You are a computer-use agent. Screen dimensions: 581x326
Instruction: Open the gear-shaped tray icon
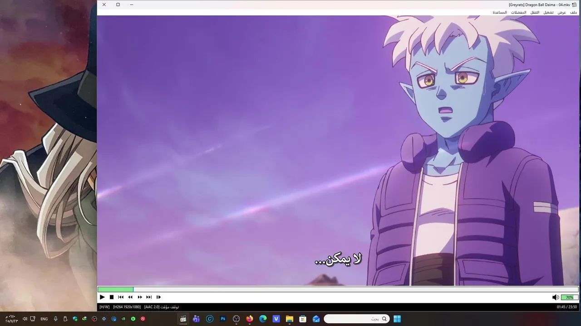tap(104, 319)
